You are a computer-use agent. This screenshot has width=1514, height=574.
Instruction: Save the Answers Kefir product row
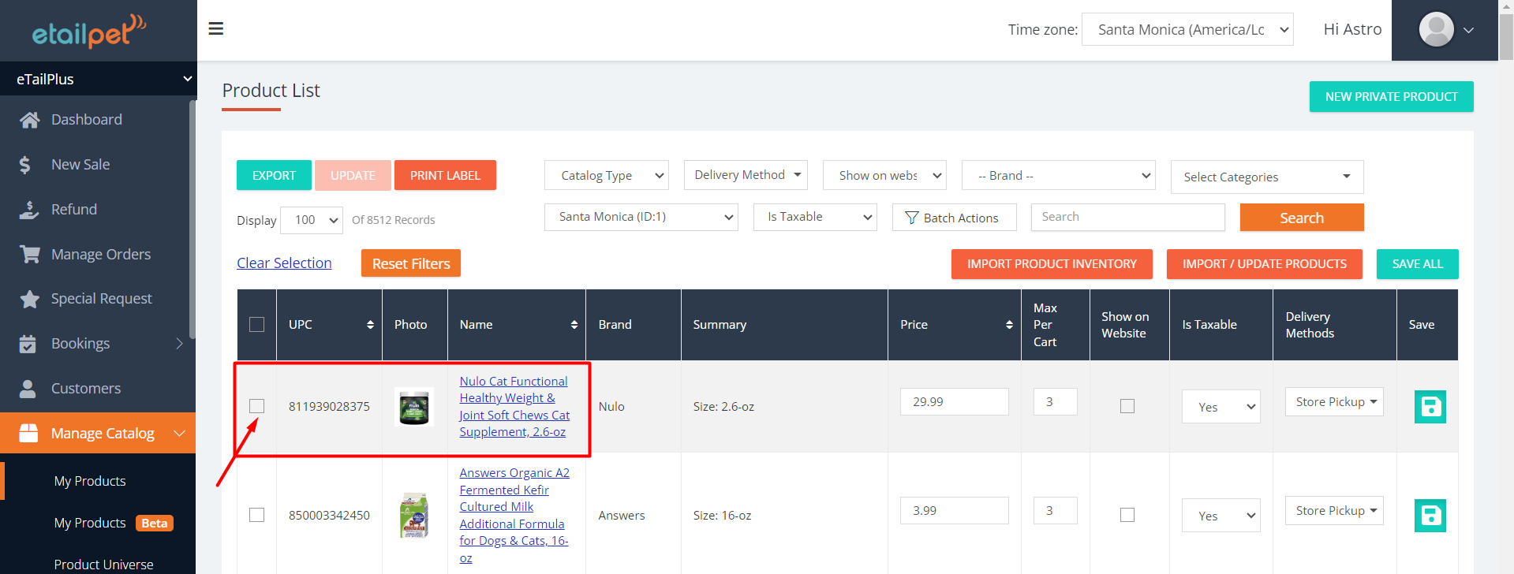(x=1429, y=516)
